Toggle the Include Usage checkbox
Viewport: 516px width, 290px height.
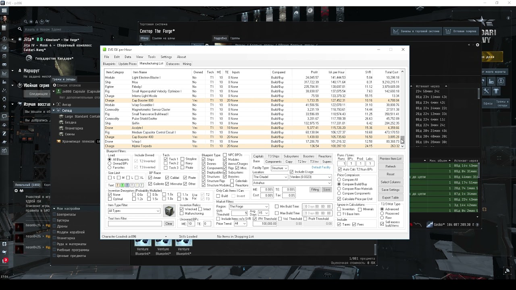(x=291, y=172)
